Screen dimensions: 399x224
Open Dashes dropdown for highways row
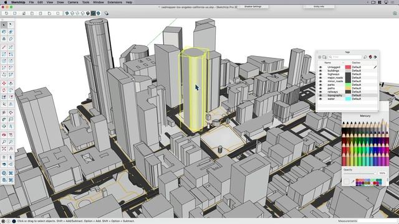coord(357,74)
